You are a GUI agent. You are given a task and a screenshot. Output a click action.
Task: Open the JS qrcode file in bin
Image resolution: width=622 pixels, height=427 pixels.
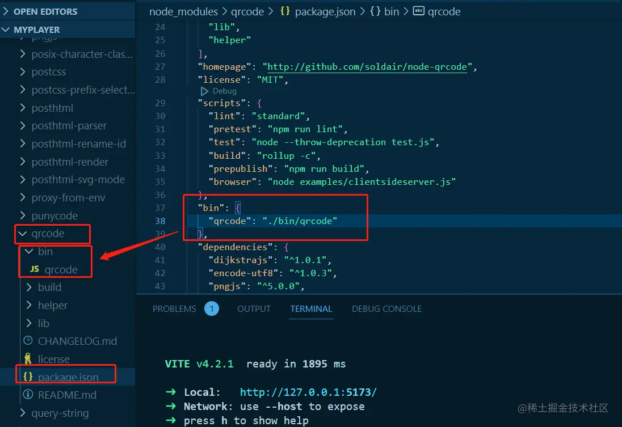tap(61, 269)
